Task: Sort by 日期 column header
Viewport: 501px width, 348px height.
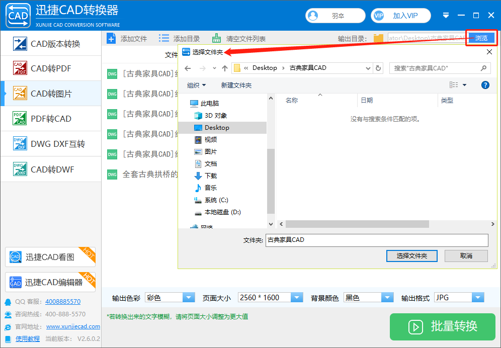Action: coord(367,101)
